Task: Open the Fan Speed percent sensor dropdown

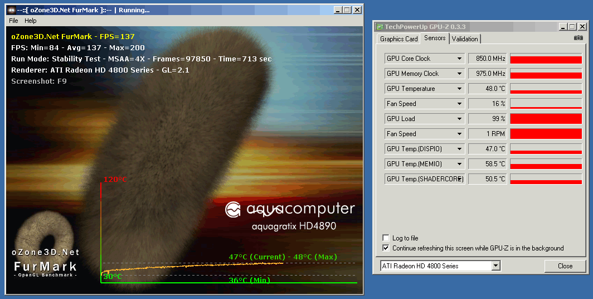Action: [459, 104]
